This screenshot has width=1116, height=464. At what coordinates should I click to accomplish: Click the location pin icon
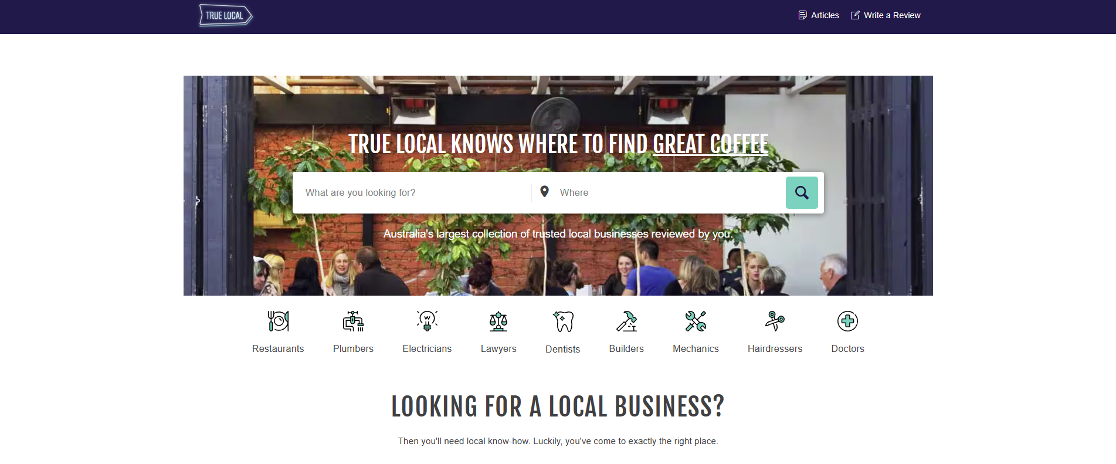544,192
